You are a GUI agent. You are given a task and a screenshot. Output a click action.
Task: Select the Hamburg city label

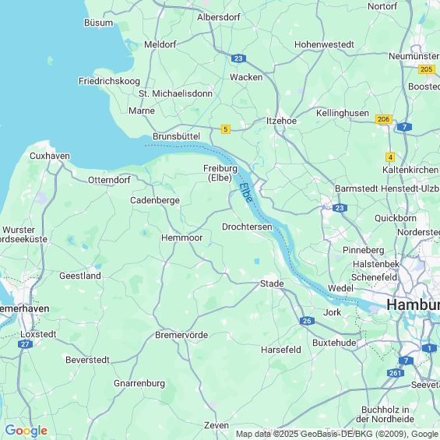coord(413,304)
